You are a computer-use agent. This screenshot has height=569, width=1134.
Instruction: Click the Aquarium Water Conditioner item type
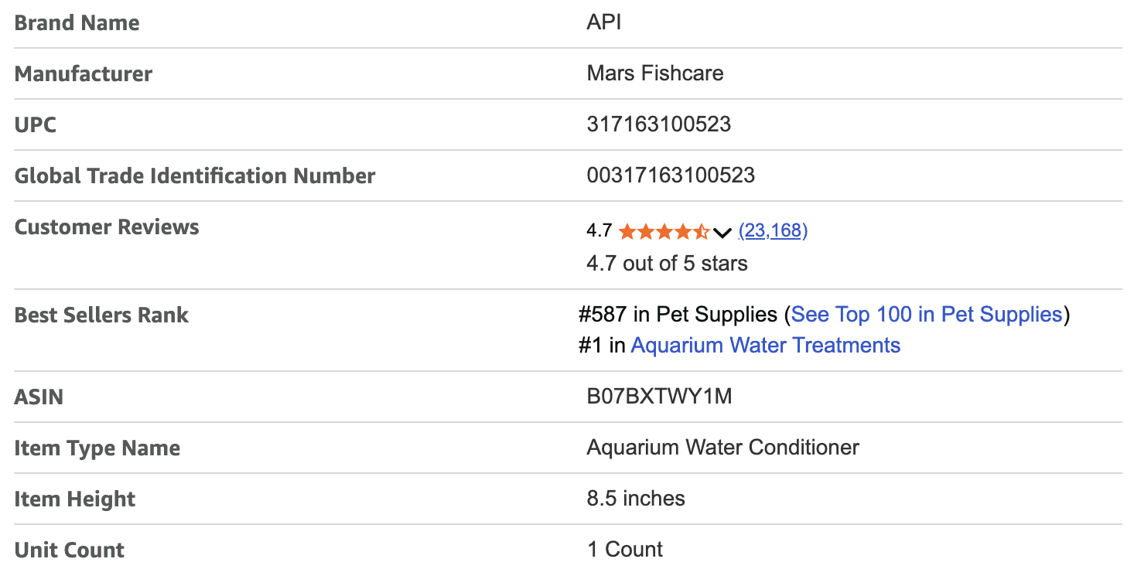[722, 448]
